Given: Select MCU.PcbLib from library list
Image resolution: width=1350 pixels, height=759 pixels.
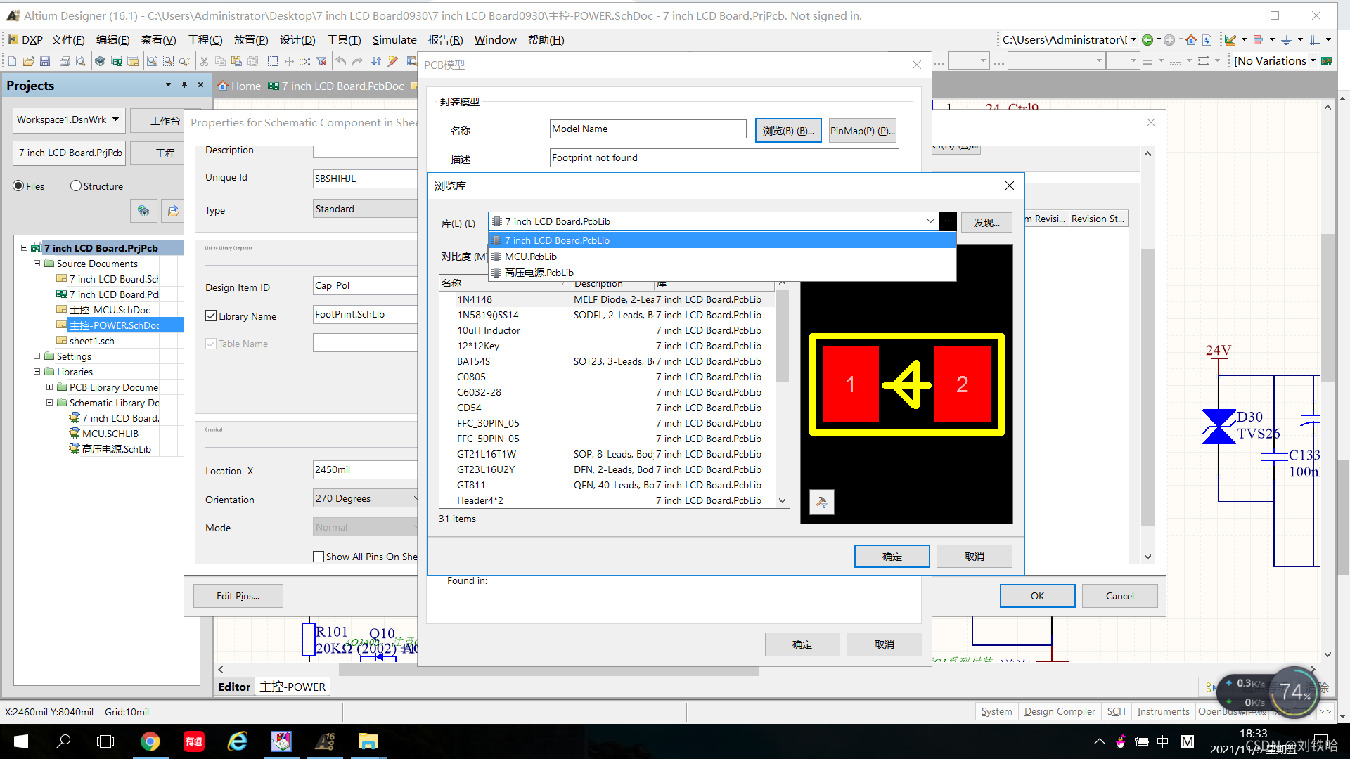Looking at the screenshot, I should pos(529,256).
